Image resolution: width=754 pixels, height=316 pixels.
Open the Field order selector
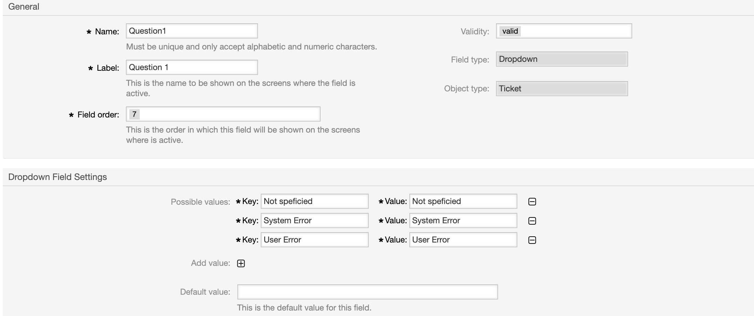coord(227,114)
